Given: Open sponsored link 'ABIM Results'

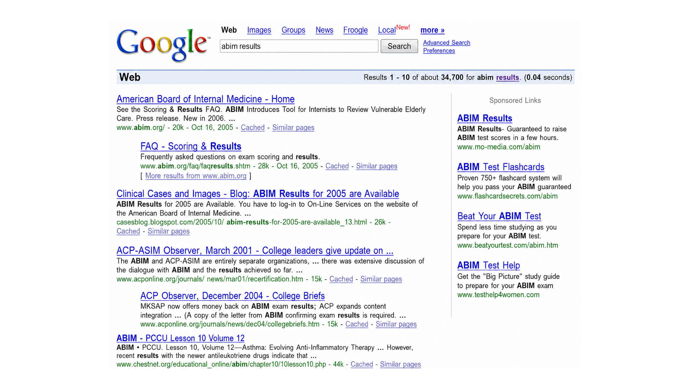Looking at the screenshot, I should [485, 118].
